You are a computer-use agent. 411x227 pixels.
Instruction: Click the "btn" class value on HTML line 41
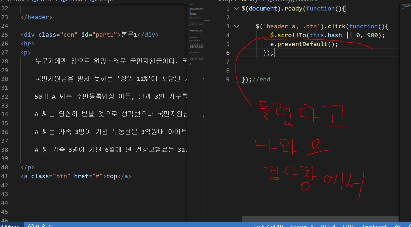click(x=61, y=176)
